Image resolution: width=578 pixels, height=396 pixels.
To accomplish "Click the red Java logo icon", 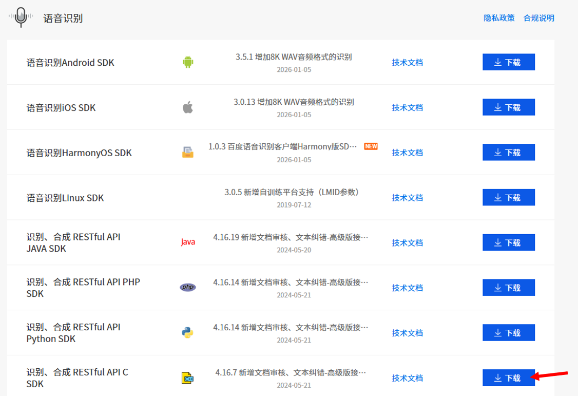I will click(x=188, y=242).
